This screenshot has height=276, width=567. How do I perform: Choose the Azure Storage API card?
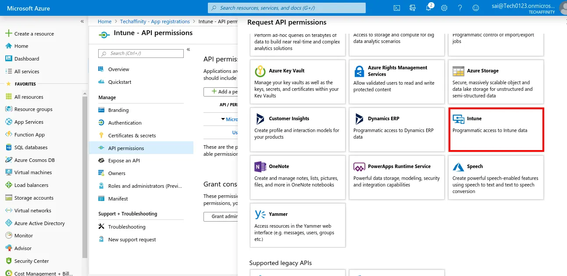496,82
